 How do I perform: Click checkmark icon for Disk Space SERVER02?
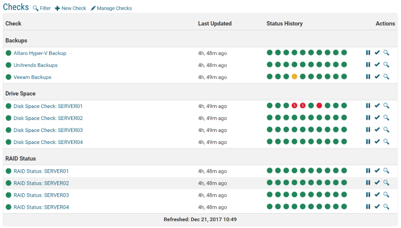click(377, 118)
